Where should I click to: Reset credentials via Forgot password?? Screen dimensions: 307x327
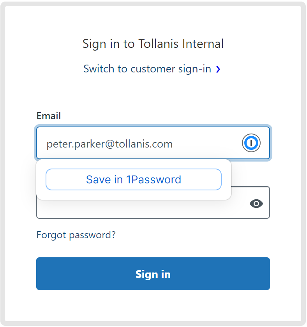tap(76, 235)
